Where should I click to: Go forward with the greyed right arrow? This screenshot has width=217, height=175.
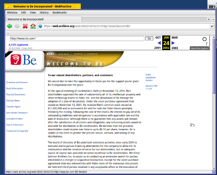coord(17,26)
